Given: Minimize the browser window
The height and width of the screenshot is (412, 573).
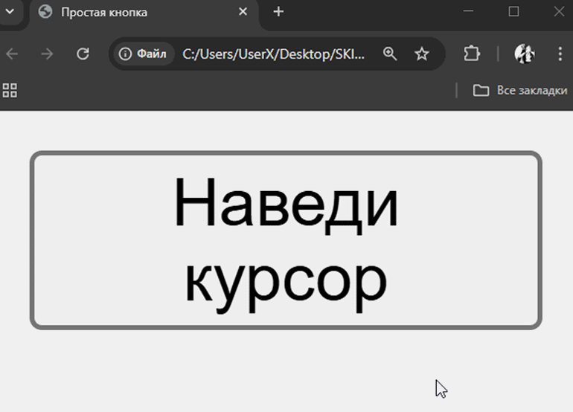Looking at the screenshot, I should 469,12.
